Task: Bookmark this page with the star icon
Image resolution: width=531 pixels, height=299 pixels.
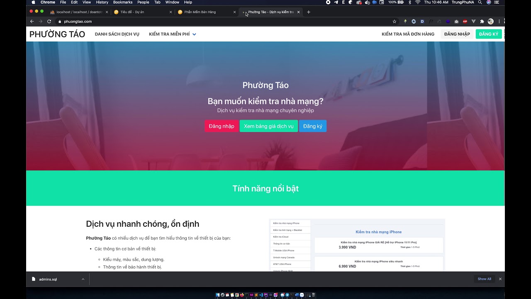Action: point(394,21)
